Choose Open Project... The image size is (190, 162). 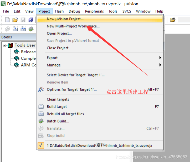[x=100, y=34]
